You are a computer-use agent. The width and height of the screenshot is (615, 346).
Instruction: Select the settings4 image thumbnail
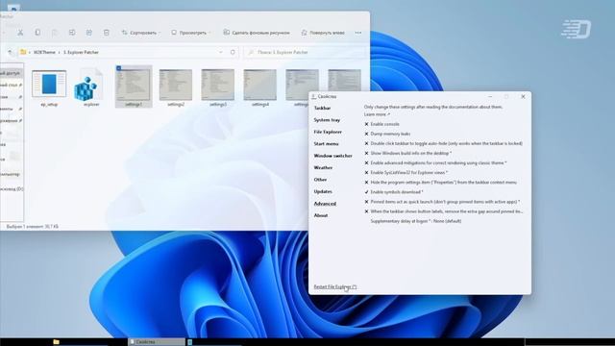pyautogui.click(x=260, y=87)
